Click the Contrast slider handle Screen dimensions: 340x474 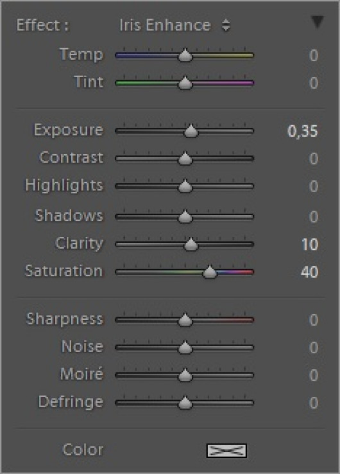coord(185,159)
